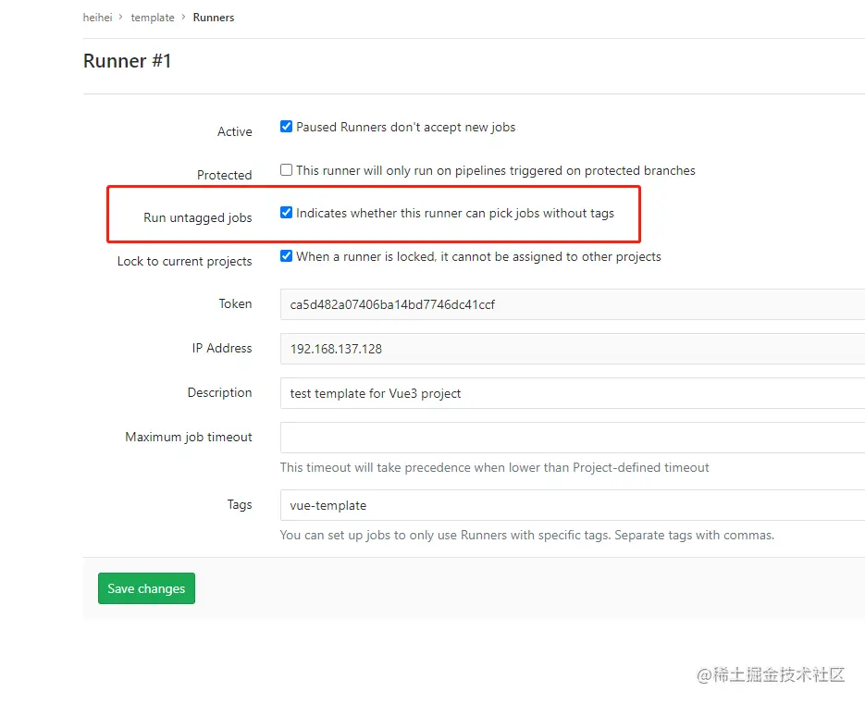Toggle Lock to current projects checkbox
Viewport: 865px width, 704px height.
286,255
